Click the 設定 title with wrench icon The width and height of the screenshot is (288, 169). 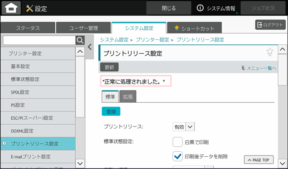pyautogui.click(x=36, y=9)
